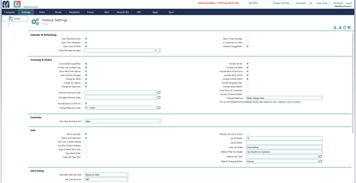Click the Job ID Prefix input field

[x=284, y=138]
